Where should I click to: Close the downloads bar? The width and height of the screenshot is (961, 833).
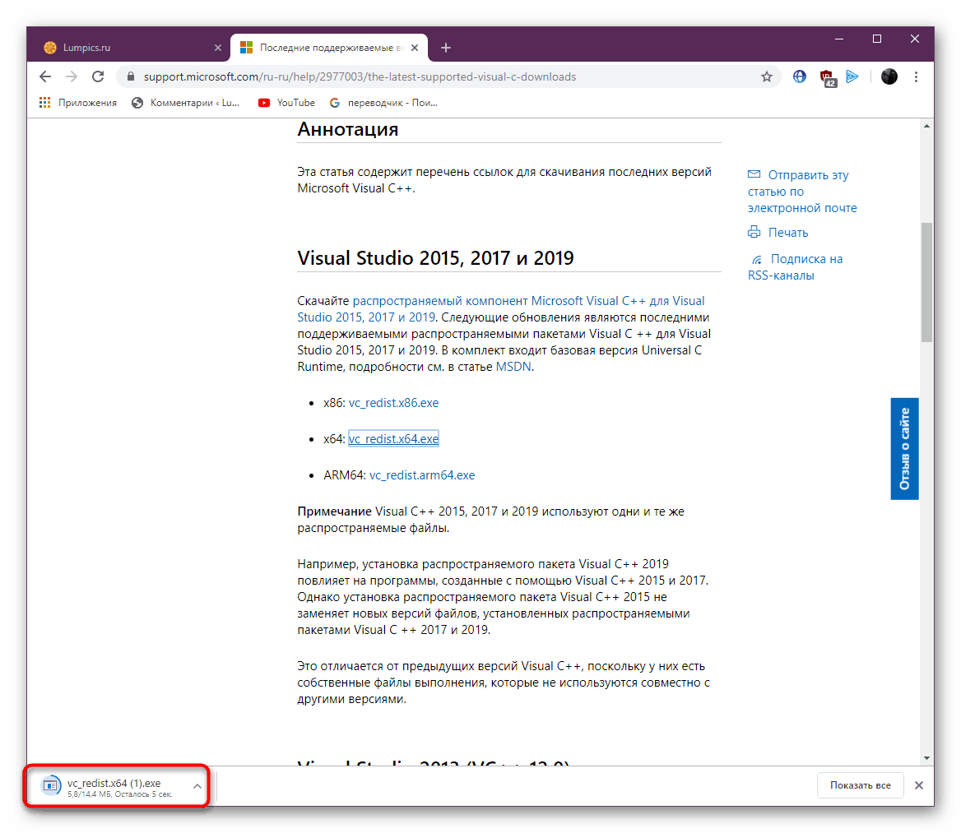(x=919, y=785)
